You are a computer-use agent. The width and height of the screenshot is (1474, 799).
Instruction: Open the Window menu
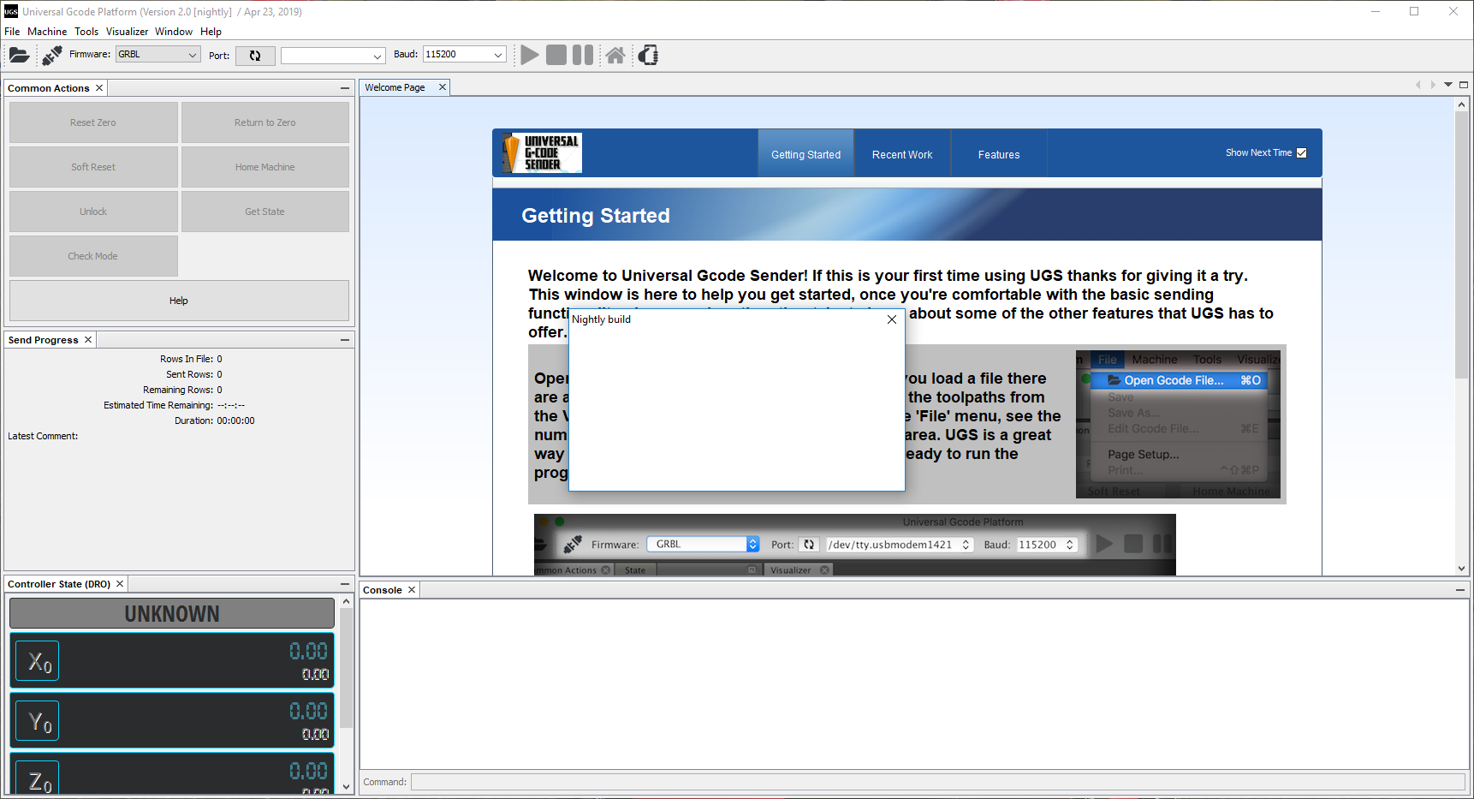point(174,32)
